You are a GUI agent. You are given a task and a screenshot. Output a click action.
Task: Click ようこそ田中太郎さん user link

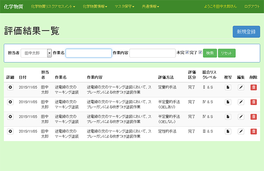click(x=220, y=7)
